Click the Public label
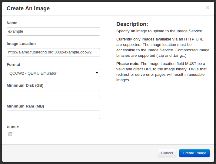The image size is (216, 164). coord(13,127)
